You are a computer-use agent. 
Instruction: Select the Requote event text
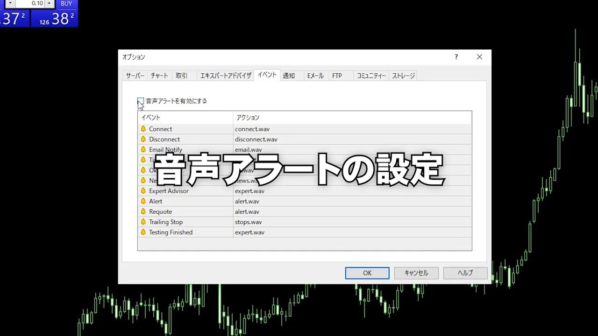point(160,211)
